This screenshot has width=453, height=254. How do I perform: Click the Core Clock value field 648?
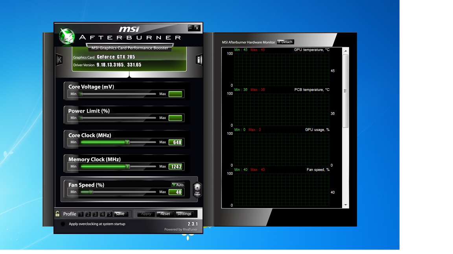click(x=175, y=142)
